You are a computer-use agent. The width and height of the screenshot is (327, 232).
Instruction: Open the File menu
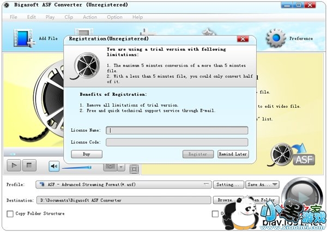pos(13,17)
